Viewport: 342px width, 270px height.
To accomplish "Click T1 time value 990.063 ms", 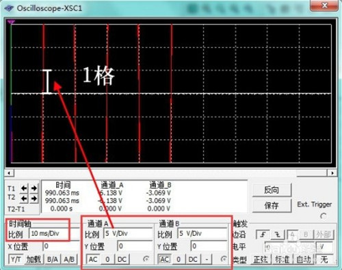I will click(x=62, y=193).
